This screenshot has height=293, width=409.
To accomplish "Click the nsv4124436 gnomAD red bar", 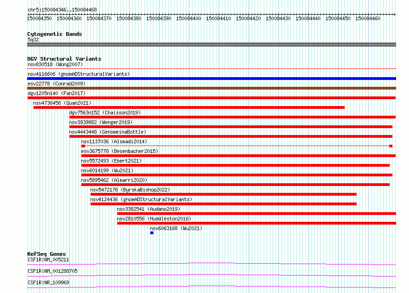I will coord(223,204).
